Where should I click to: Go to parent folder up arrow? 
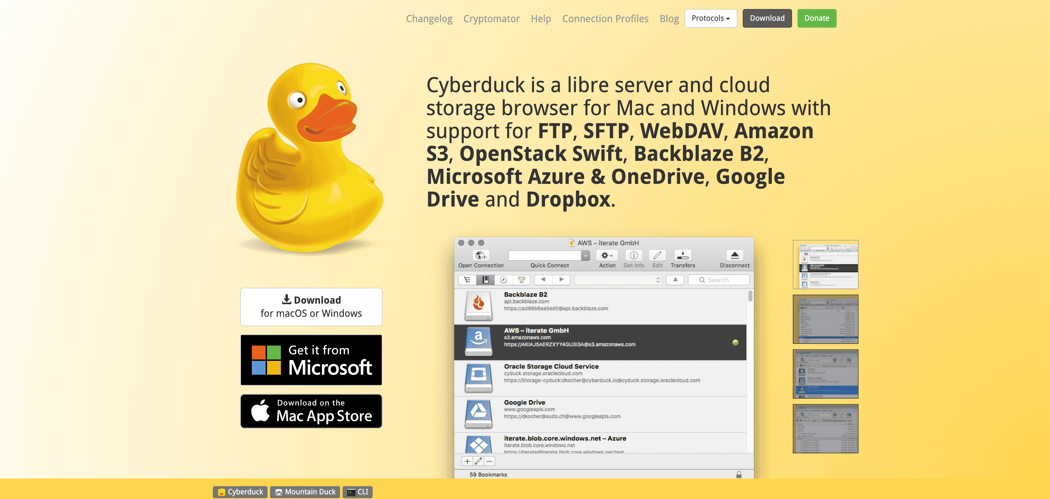[675, 280]
